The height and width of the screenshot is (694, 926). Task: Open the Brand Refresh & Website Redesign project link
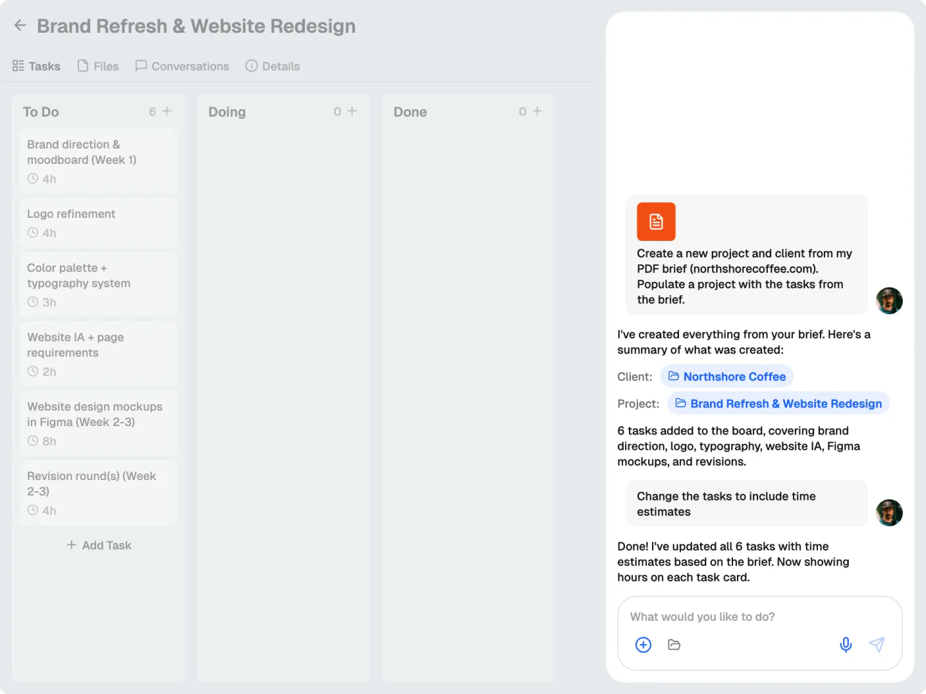[786, 404]
